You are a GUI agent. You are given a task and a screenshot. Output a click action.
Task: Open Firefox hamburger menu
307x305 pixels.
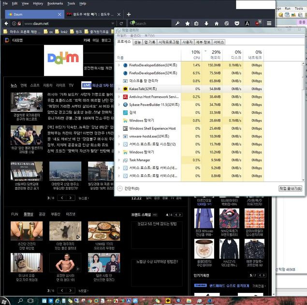269,24
